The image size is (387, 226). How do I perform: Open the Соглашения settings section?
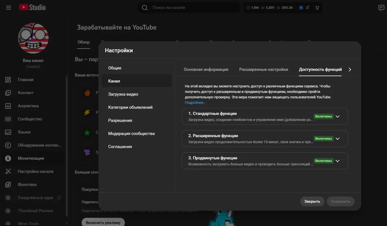137,147
